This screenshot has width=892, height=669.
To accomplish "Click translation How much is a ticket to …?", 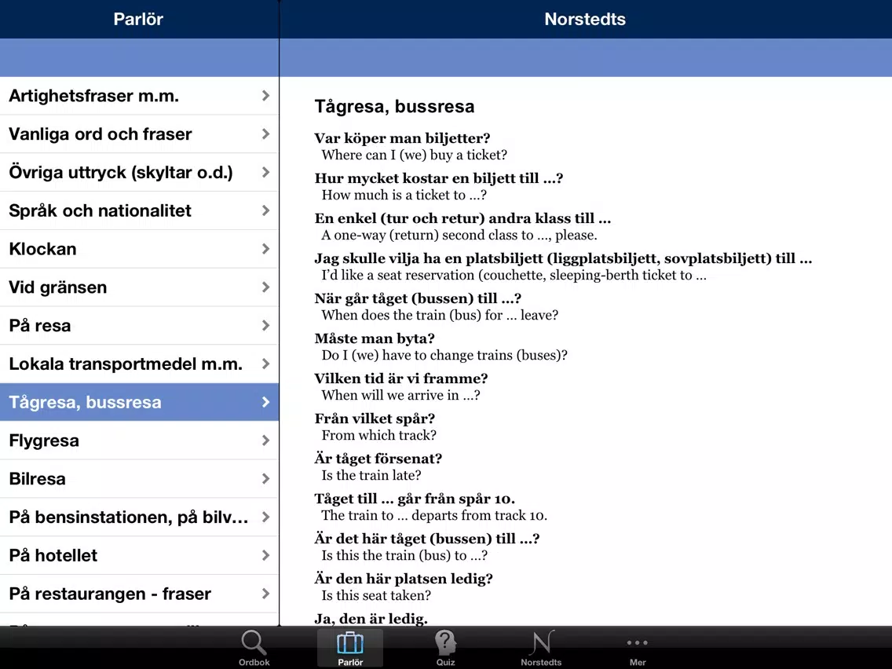I will point(404,195).
